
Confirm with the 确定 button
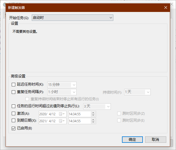[132, 139]
